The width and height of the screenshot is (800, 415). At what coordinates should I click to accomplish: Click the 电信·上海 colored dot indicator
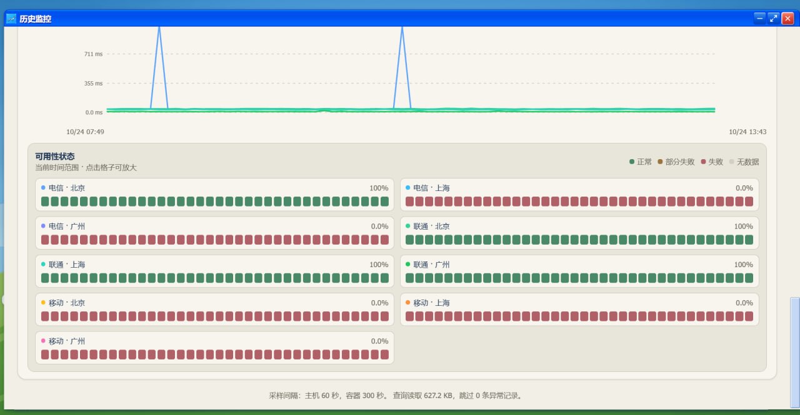(x=407, y=187)
